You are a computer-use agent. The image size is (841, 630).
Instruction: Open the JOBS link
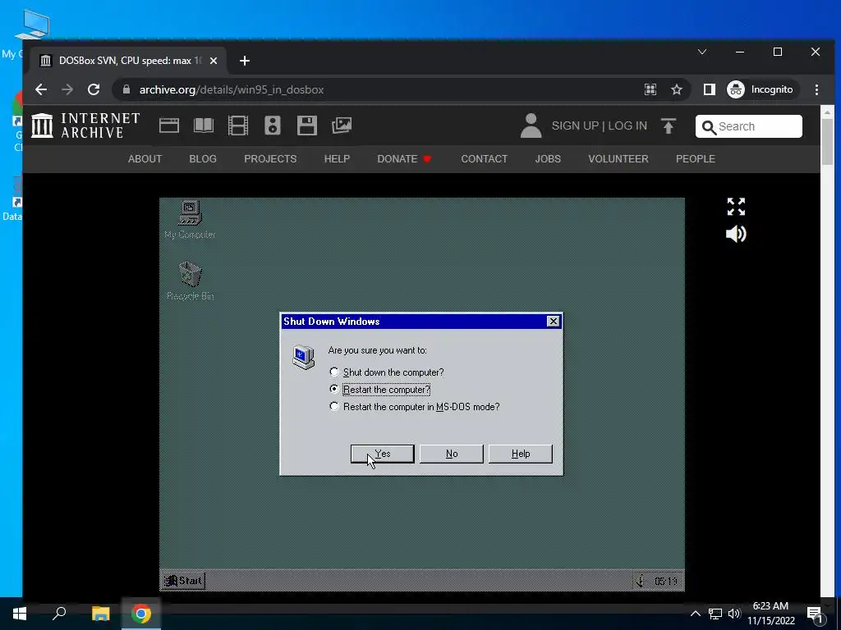coord(548,159)
